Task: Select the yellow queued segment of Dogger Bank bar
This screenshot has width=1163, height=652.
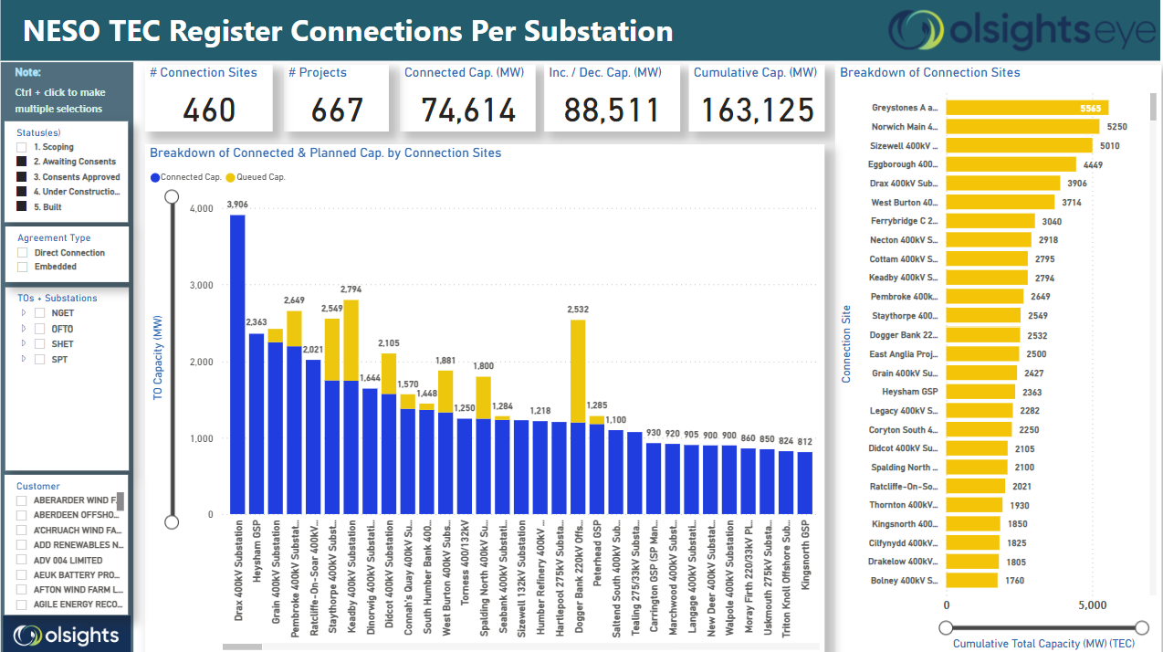Action: click(x=578, y=371)
